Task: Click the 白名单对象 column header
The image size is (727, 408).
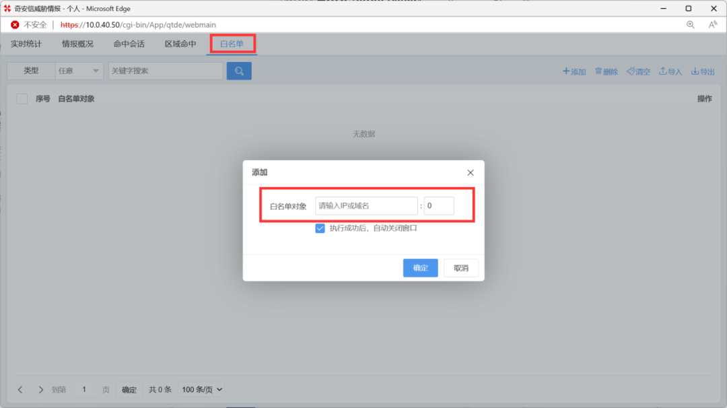Action: [x=76, y=99]
